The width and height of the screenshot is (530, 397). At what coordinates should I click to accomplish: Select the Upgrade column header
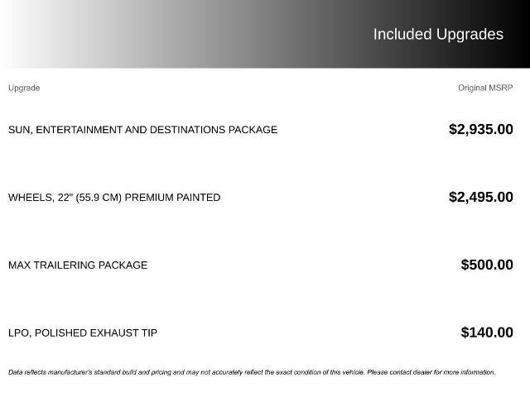point(24,88)
